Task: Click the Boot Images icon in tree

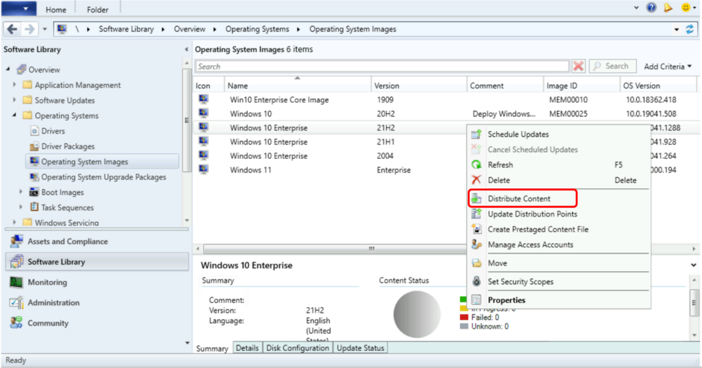Action: point(34,192)
